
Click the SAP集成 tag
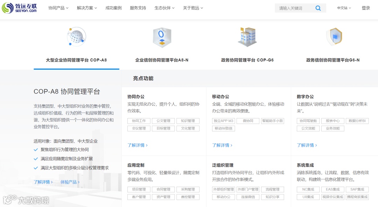[x=357, y=189]
